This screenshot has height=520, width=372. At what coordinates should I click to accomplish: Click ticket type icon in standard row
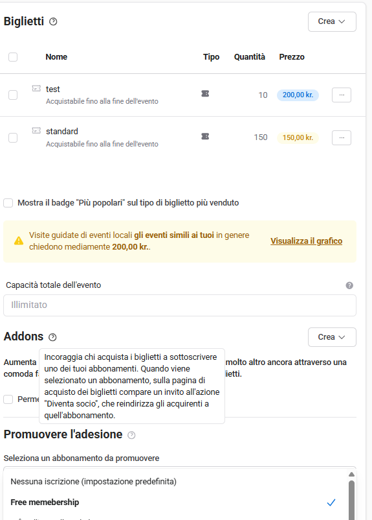click(x=205, y=136)
